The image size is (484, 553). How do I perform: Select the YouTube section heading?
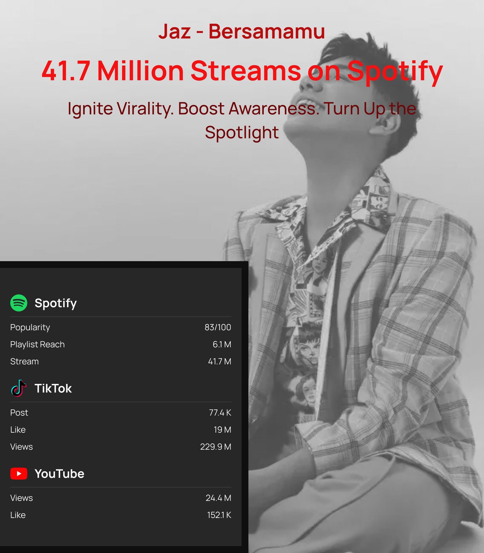point(60,473)
